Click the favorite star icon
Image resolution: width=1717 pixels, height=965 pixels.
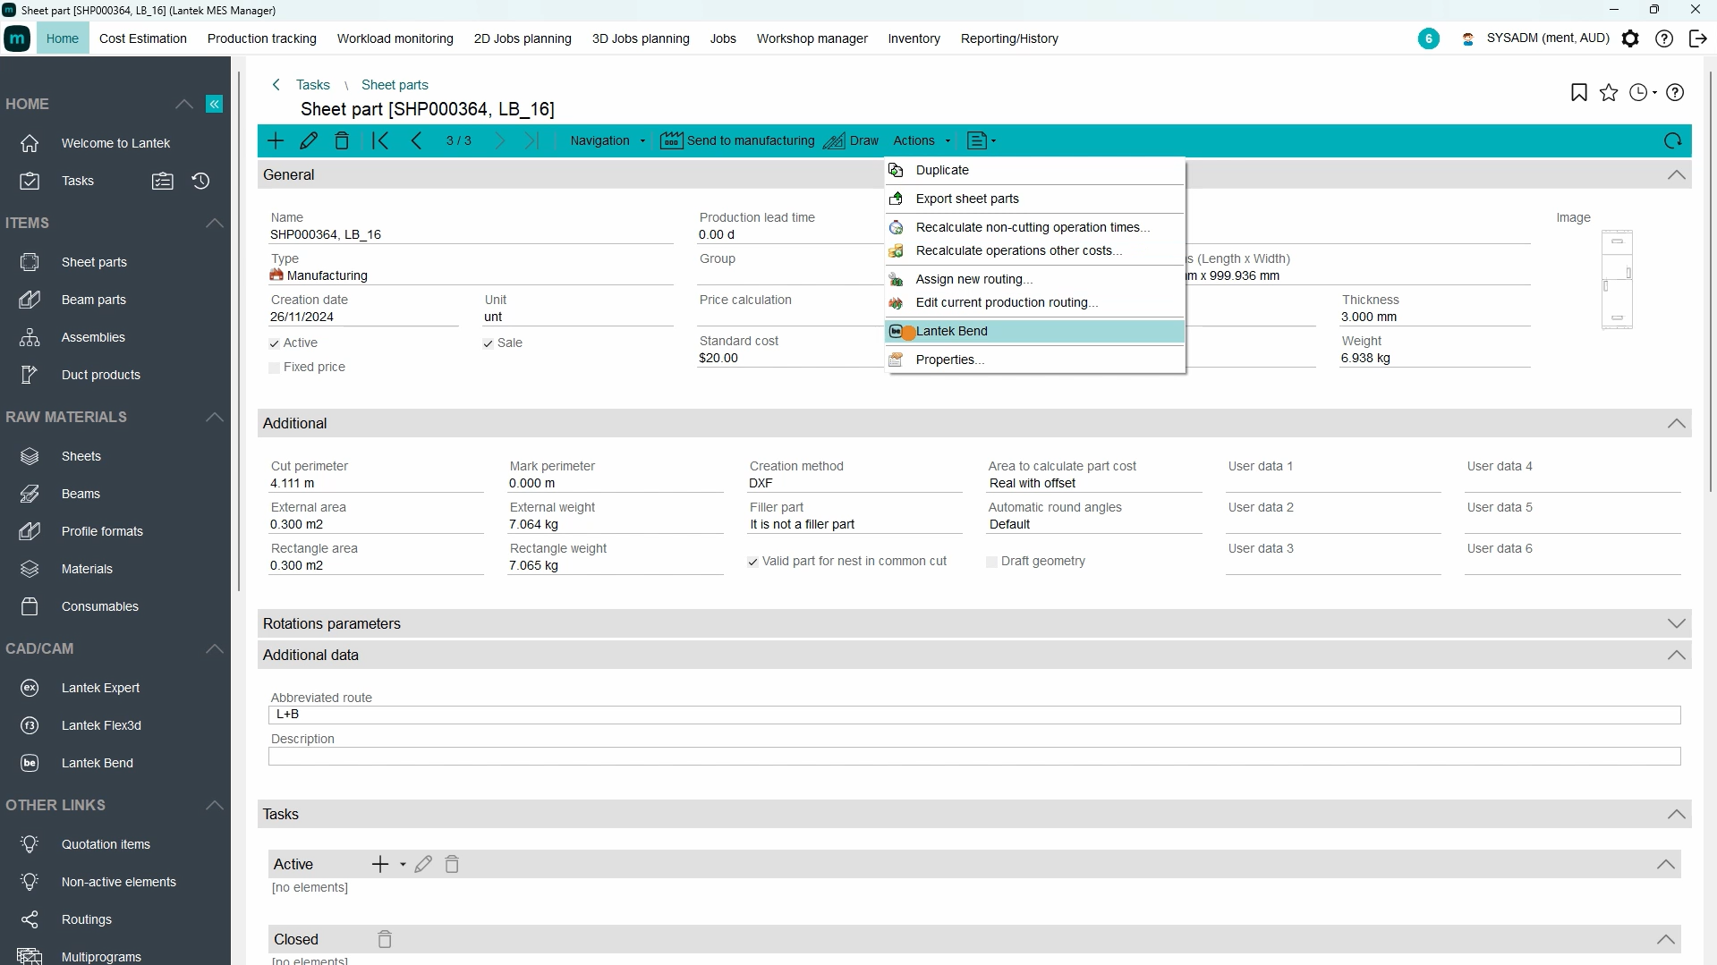click(1609, 93)
